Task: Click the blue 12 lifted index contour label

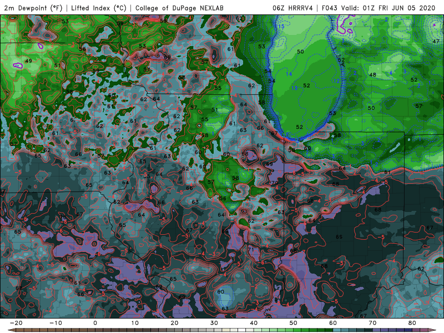Action: [336, 81]
